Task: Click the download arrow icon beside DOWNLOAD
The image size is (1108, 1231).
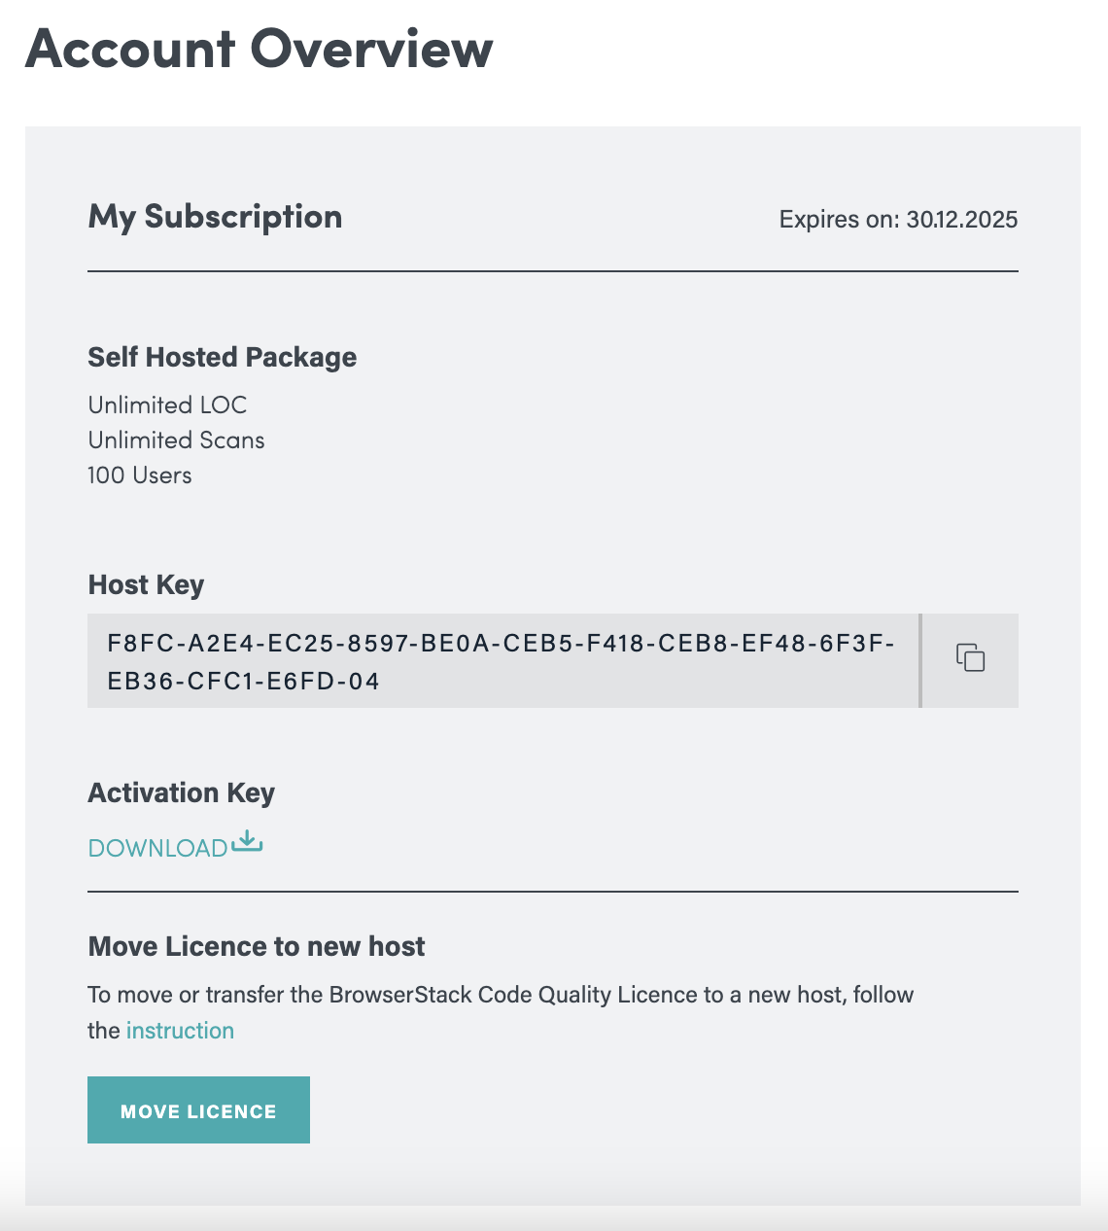Action: tap(247, 842)
